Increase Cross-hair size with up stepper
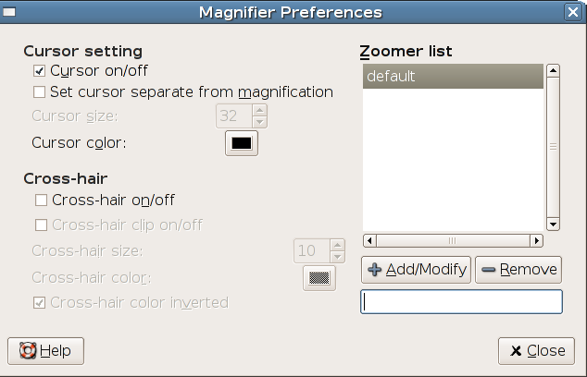This screenshot has height=377, width=587. [337, 246]
